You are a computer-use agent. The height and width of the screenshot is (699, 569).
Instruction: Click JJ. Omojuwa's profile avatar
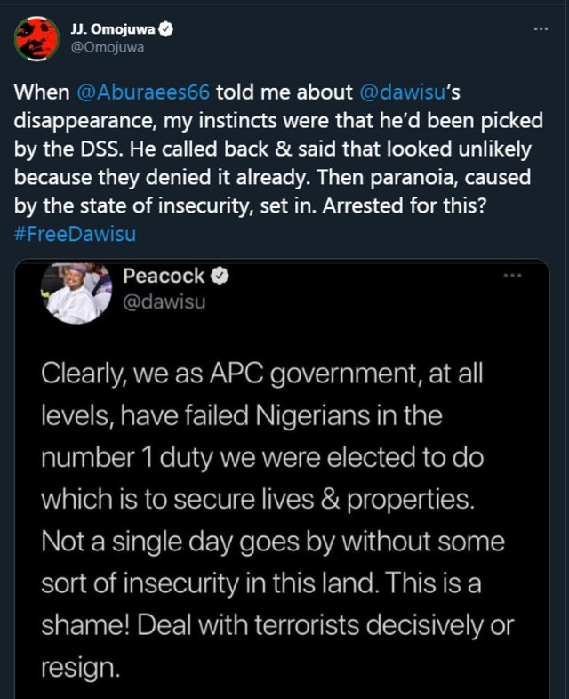[36, 38]
